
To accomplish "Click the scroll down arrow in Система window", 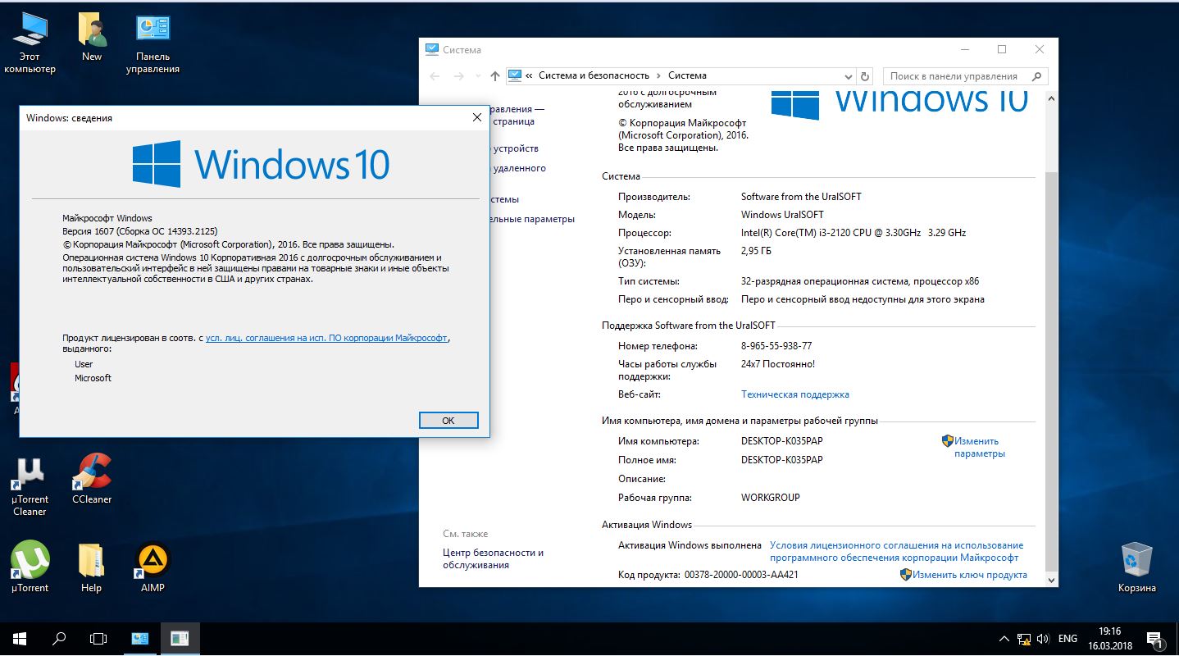I will tap(1052, 580).
